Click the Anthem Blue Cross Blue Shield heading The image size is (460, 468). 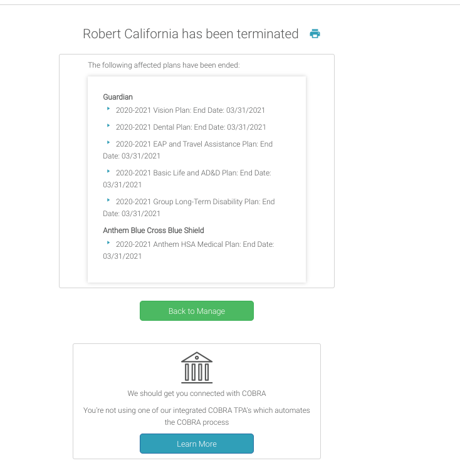click(x=154, y=230)
